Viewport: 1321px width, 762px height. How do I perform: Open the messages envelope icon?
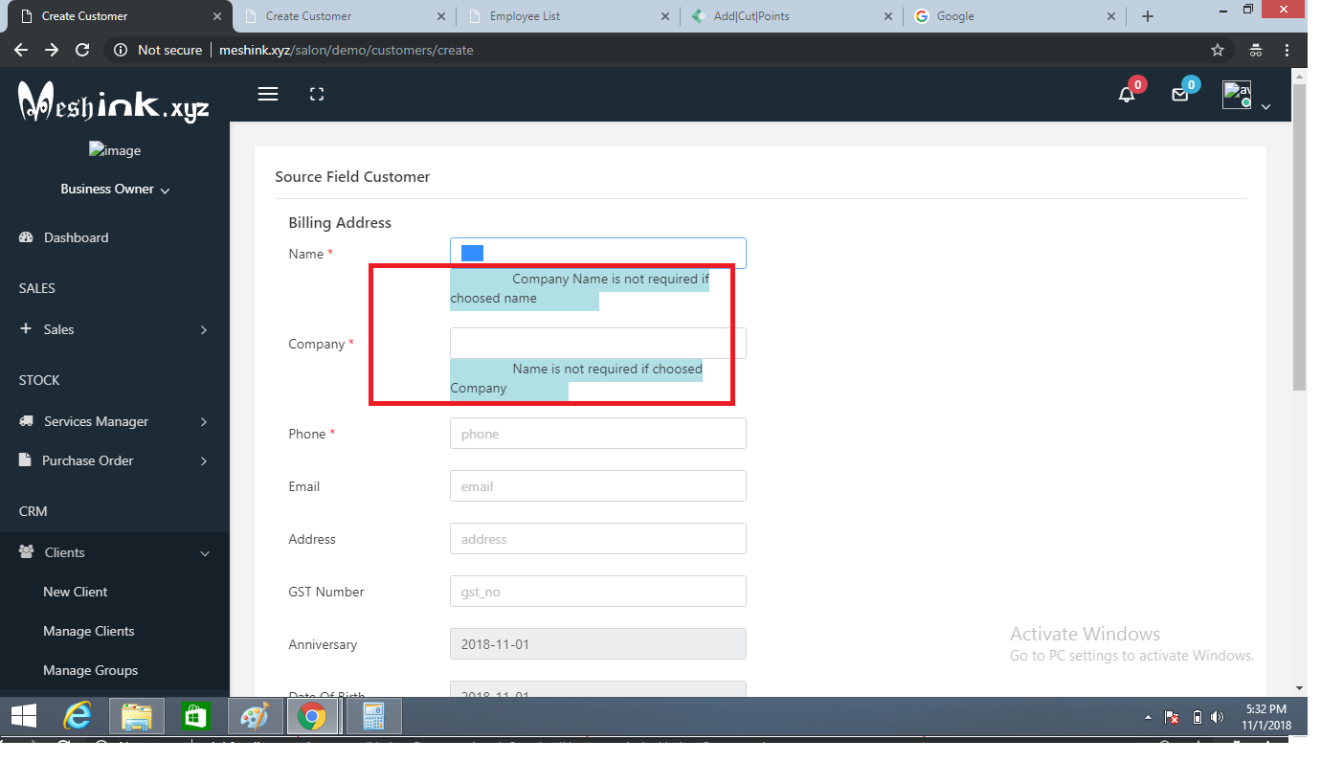(1180, 95)
